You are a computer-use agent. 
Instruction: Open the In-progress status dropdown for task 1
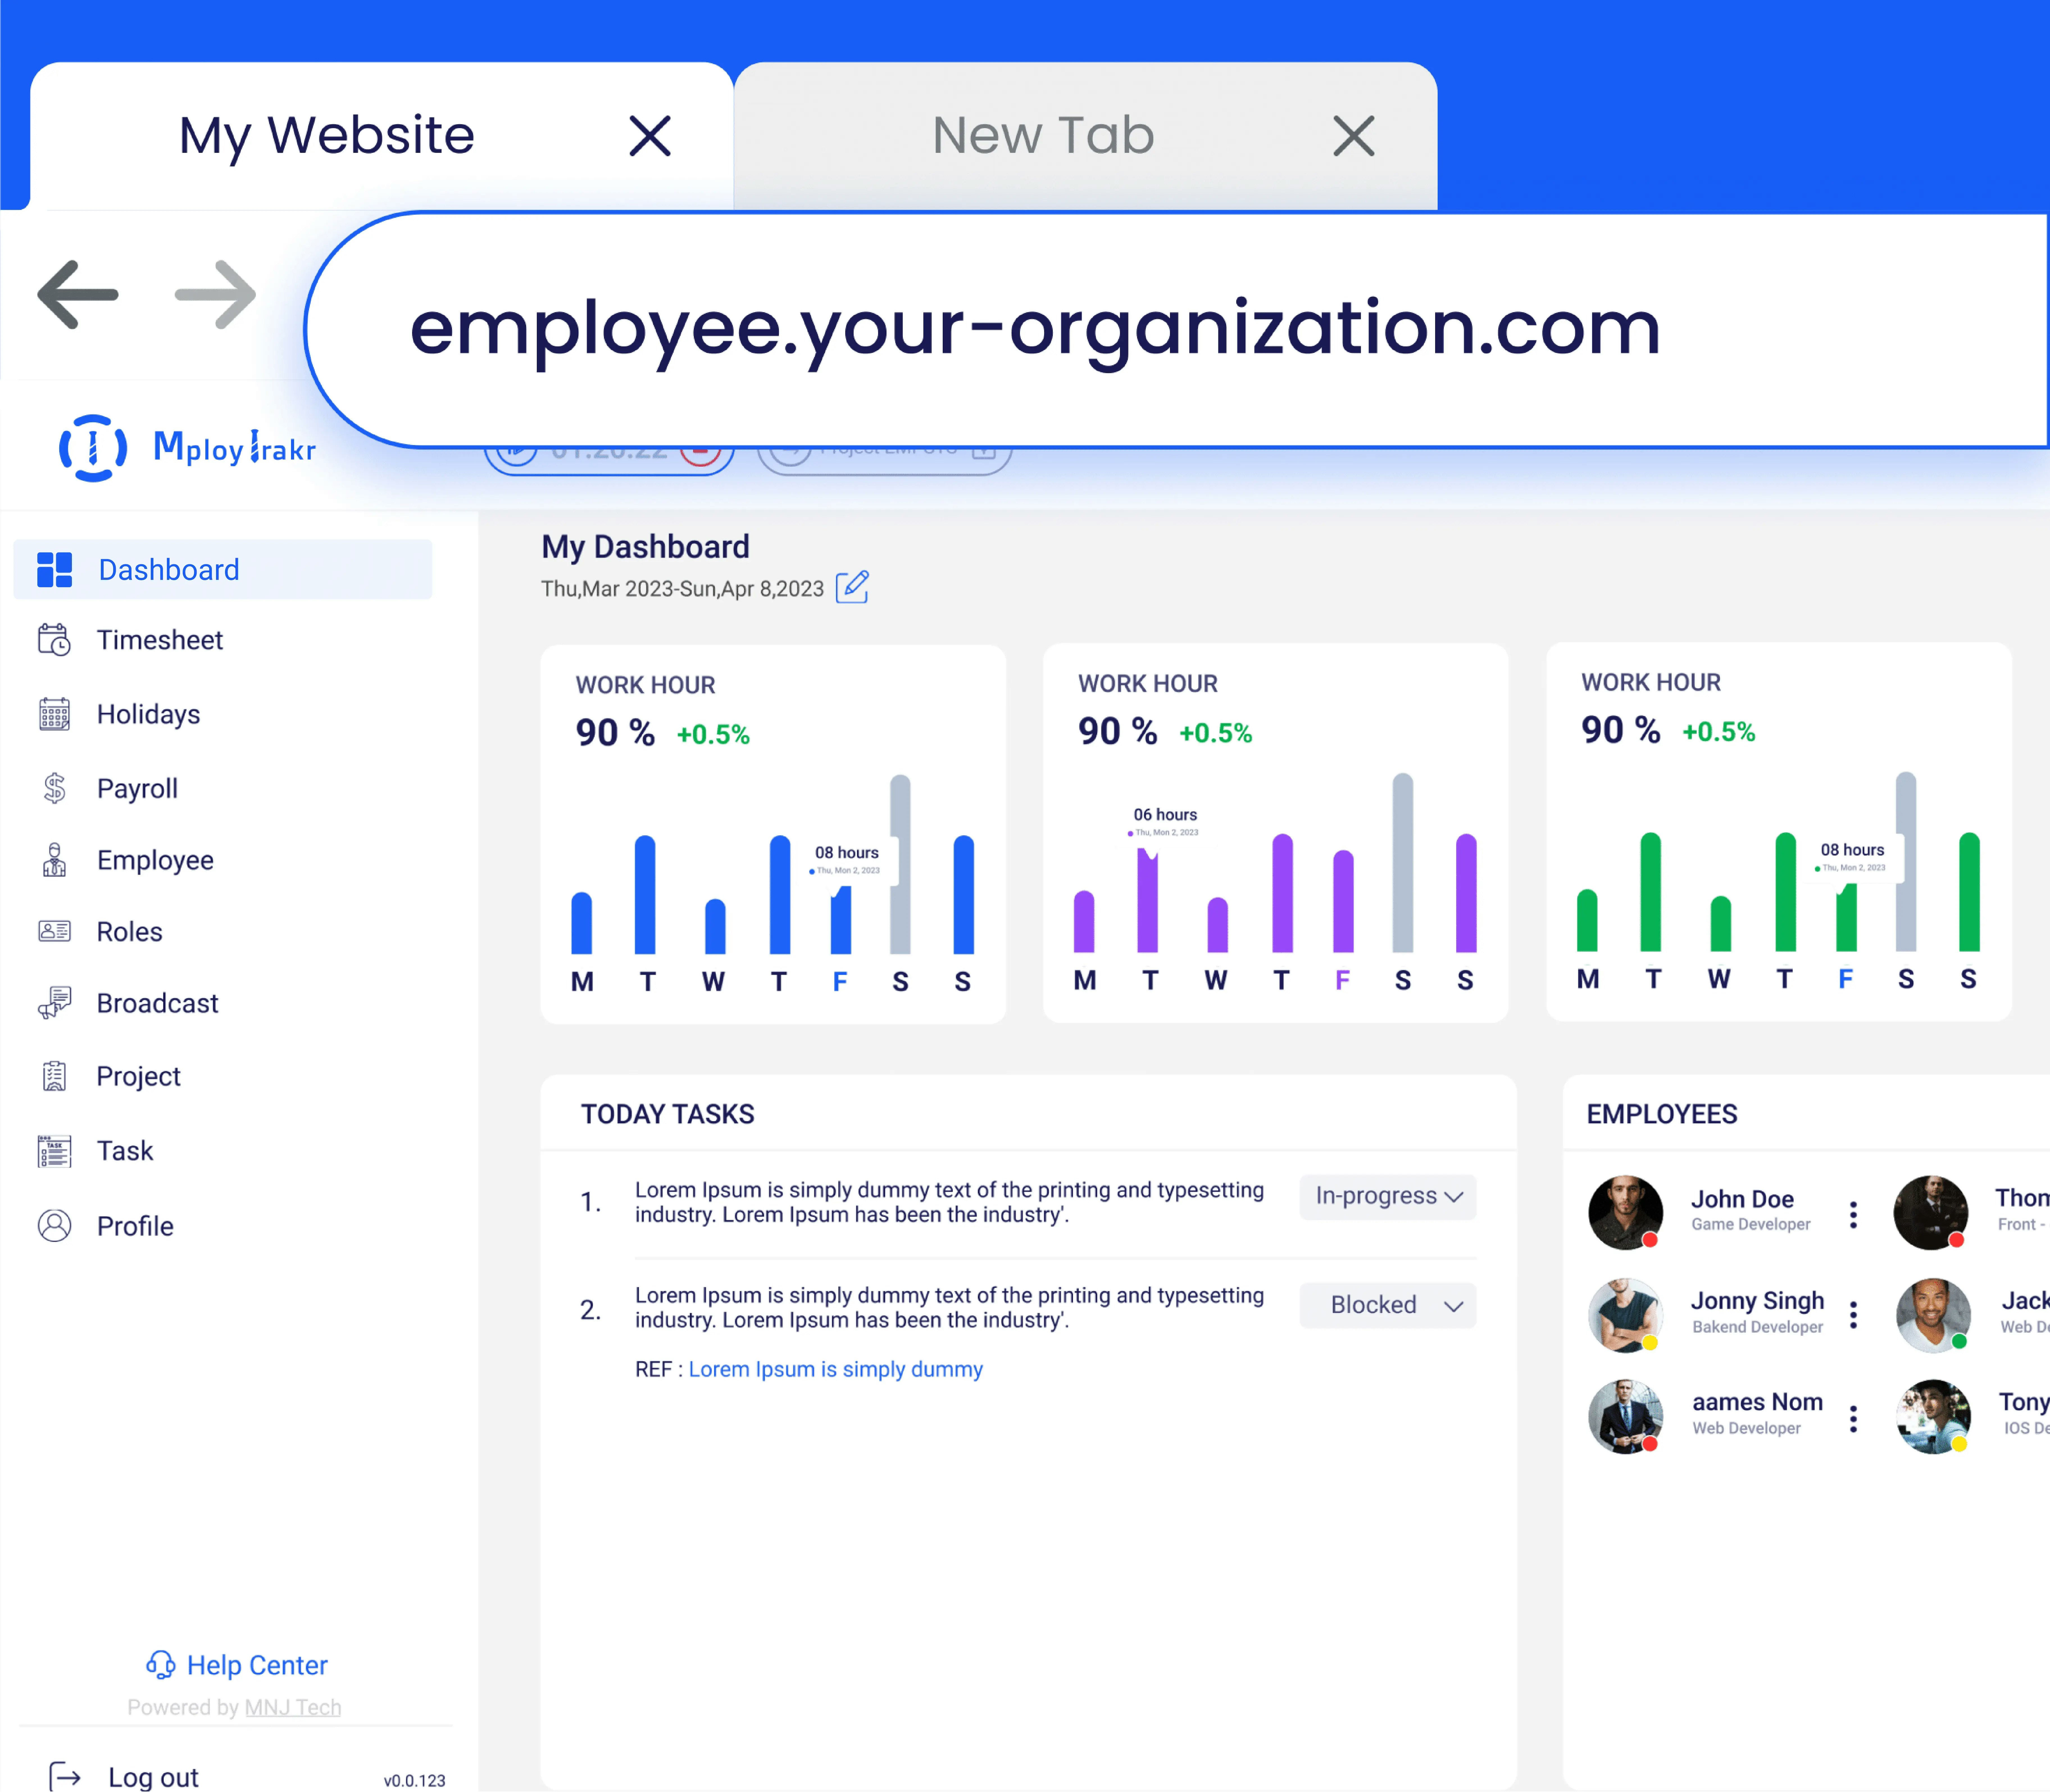tap(1387, 1197)
